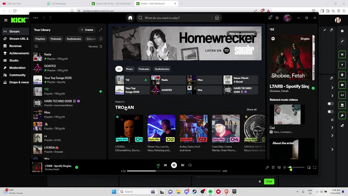Open Spotify profile avatar
The width and height of the screenshot is (348, 196).
click(287, 18)
